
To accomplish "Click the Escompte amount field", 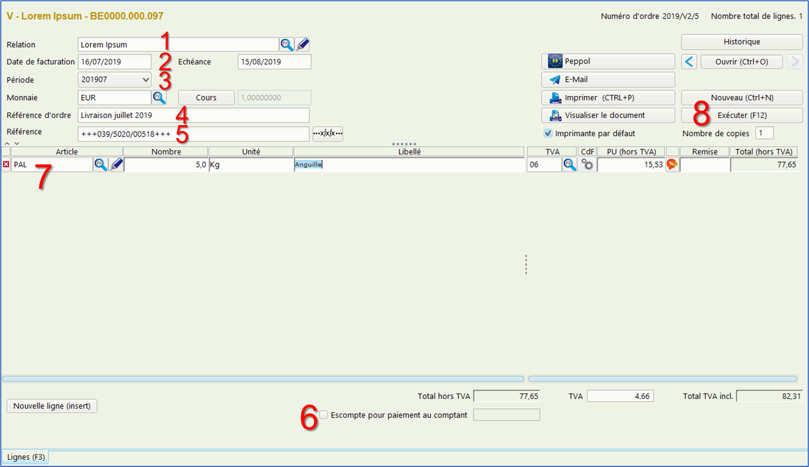I will [506, 415].
